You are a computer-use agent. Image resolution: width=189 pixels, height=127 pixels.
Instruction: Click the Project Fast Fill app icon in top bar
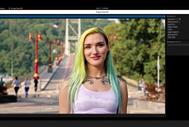click(10, 8)
